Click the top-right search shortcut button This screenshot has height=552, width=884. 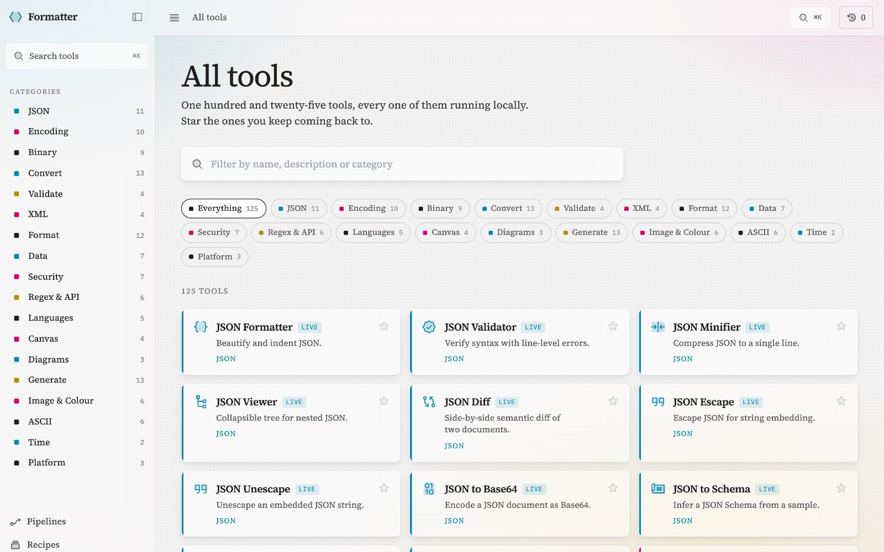810,18
